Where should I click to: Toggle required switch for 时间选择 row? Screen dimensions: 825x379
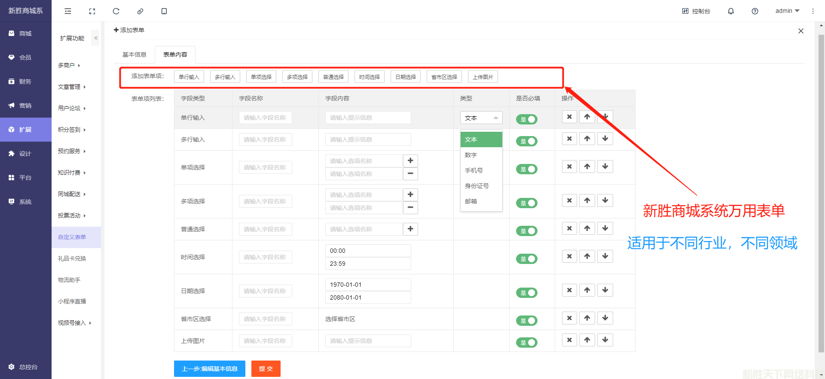point(527,259)
